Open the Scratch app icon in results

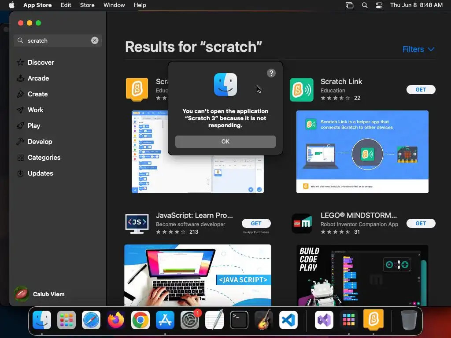coord(137,89)
